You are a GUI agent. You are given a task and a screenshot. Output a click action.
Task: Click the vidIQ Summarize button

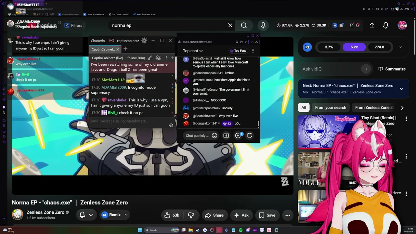[392, 69]
